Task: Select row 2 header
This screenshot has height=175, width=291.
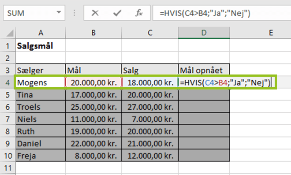Action: tap(7, 58)
